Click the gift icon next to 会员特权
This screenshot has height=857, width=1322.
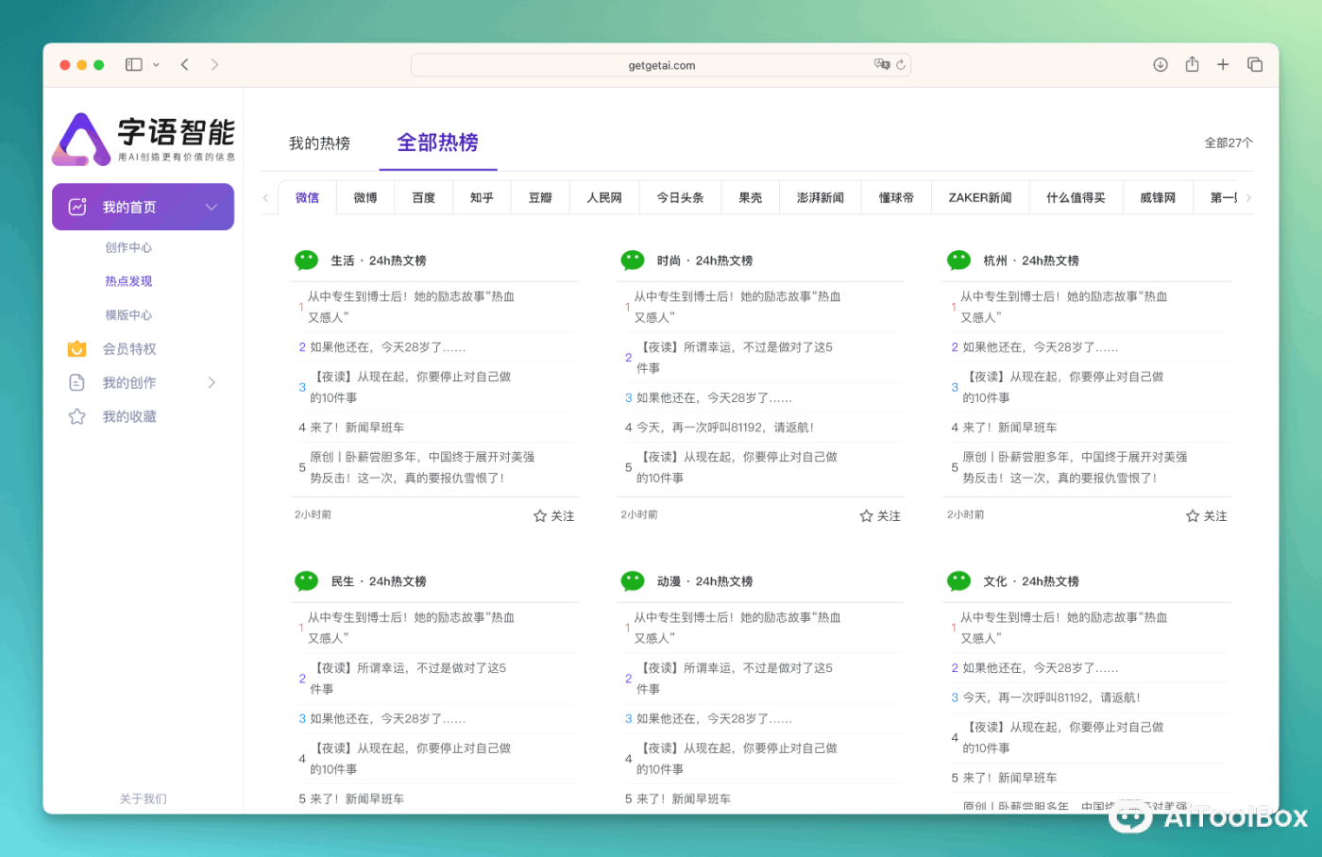76,348
